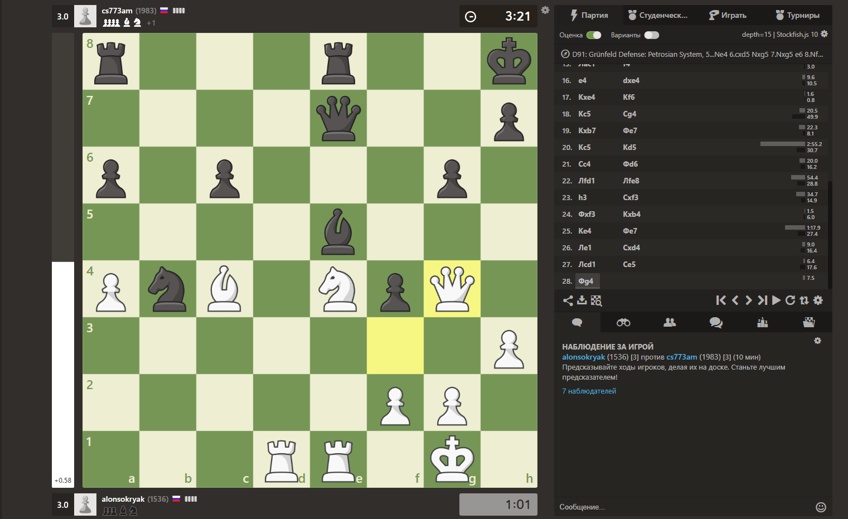Open the chat bubbles discussion icon
Image resolution: width=848 pixels, height=519 pixels.
[716, 322]
